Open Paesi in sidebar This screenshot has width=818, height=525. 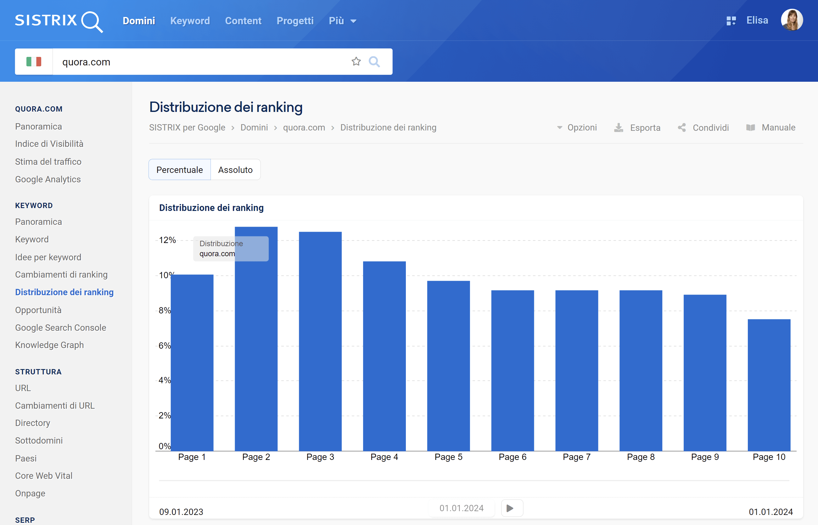click(x=26, y=459)
